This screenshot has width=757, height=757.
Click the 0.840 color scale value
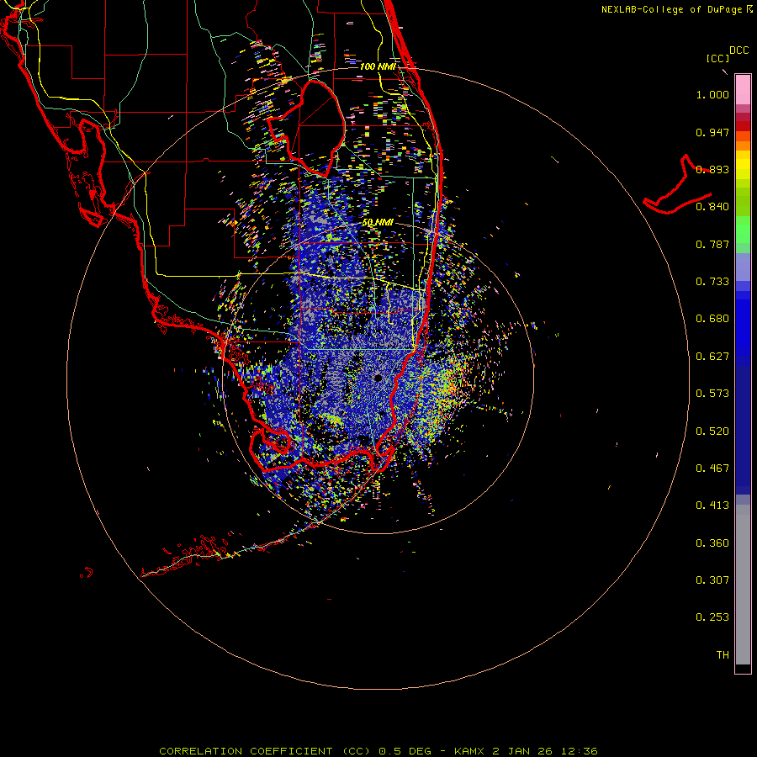coord(712,207)
